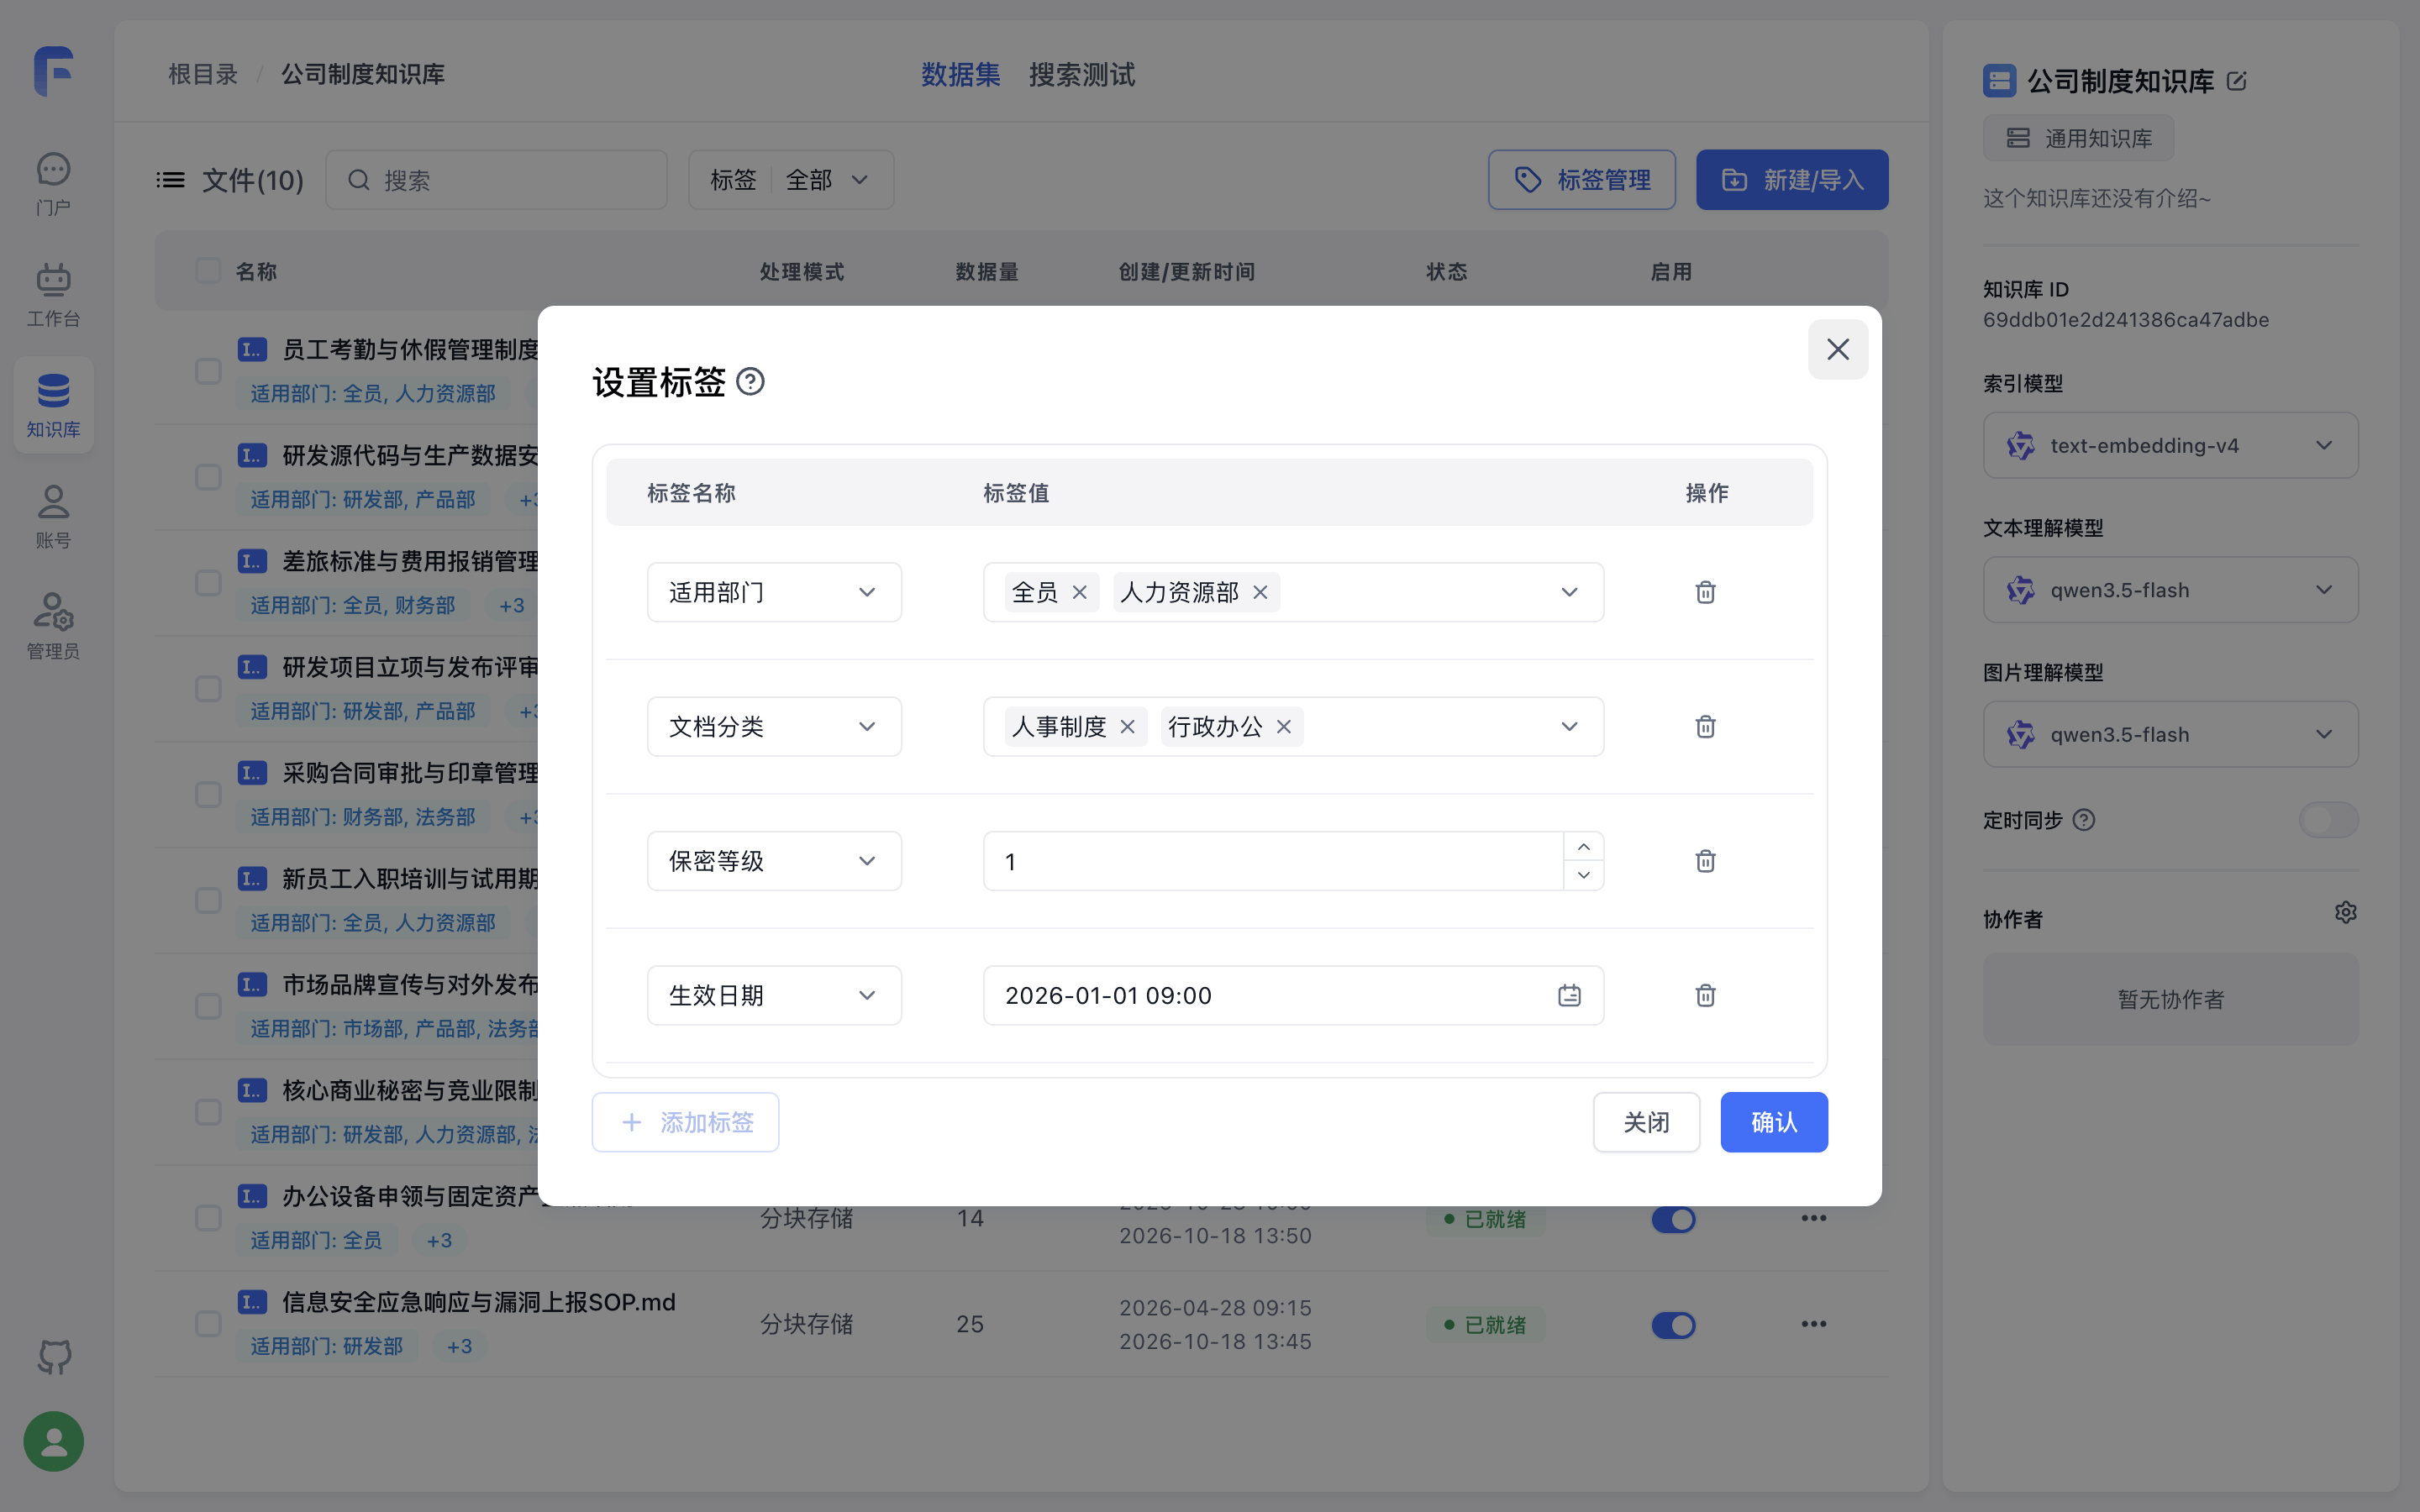Screen dimensions: 2420x1512
Task: Remove the 全员 tag value
Action: 1079,592
